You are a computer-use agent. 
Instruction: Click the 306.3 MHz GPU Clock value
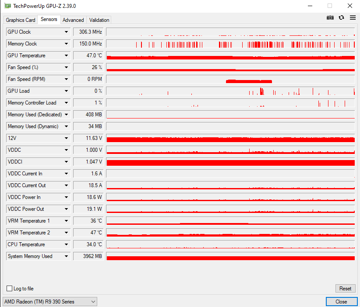[88, 32]
